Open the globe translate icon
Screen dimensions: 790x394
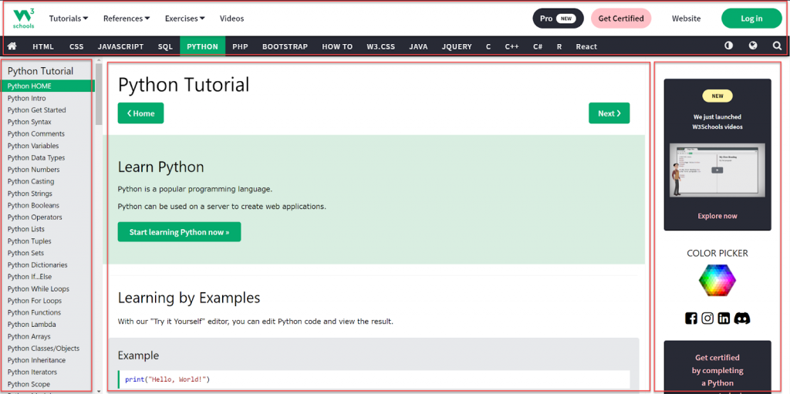point(753,46)
